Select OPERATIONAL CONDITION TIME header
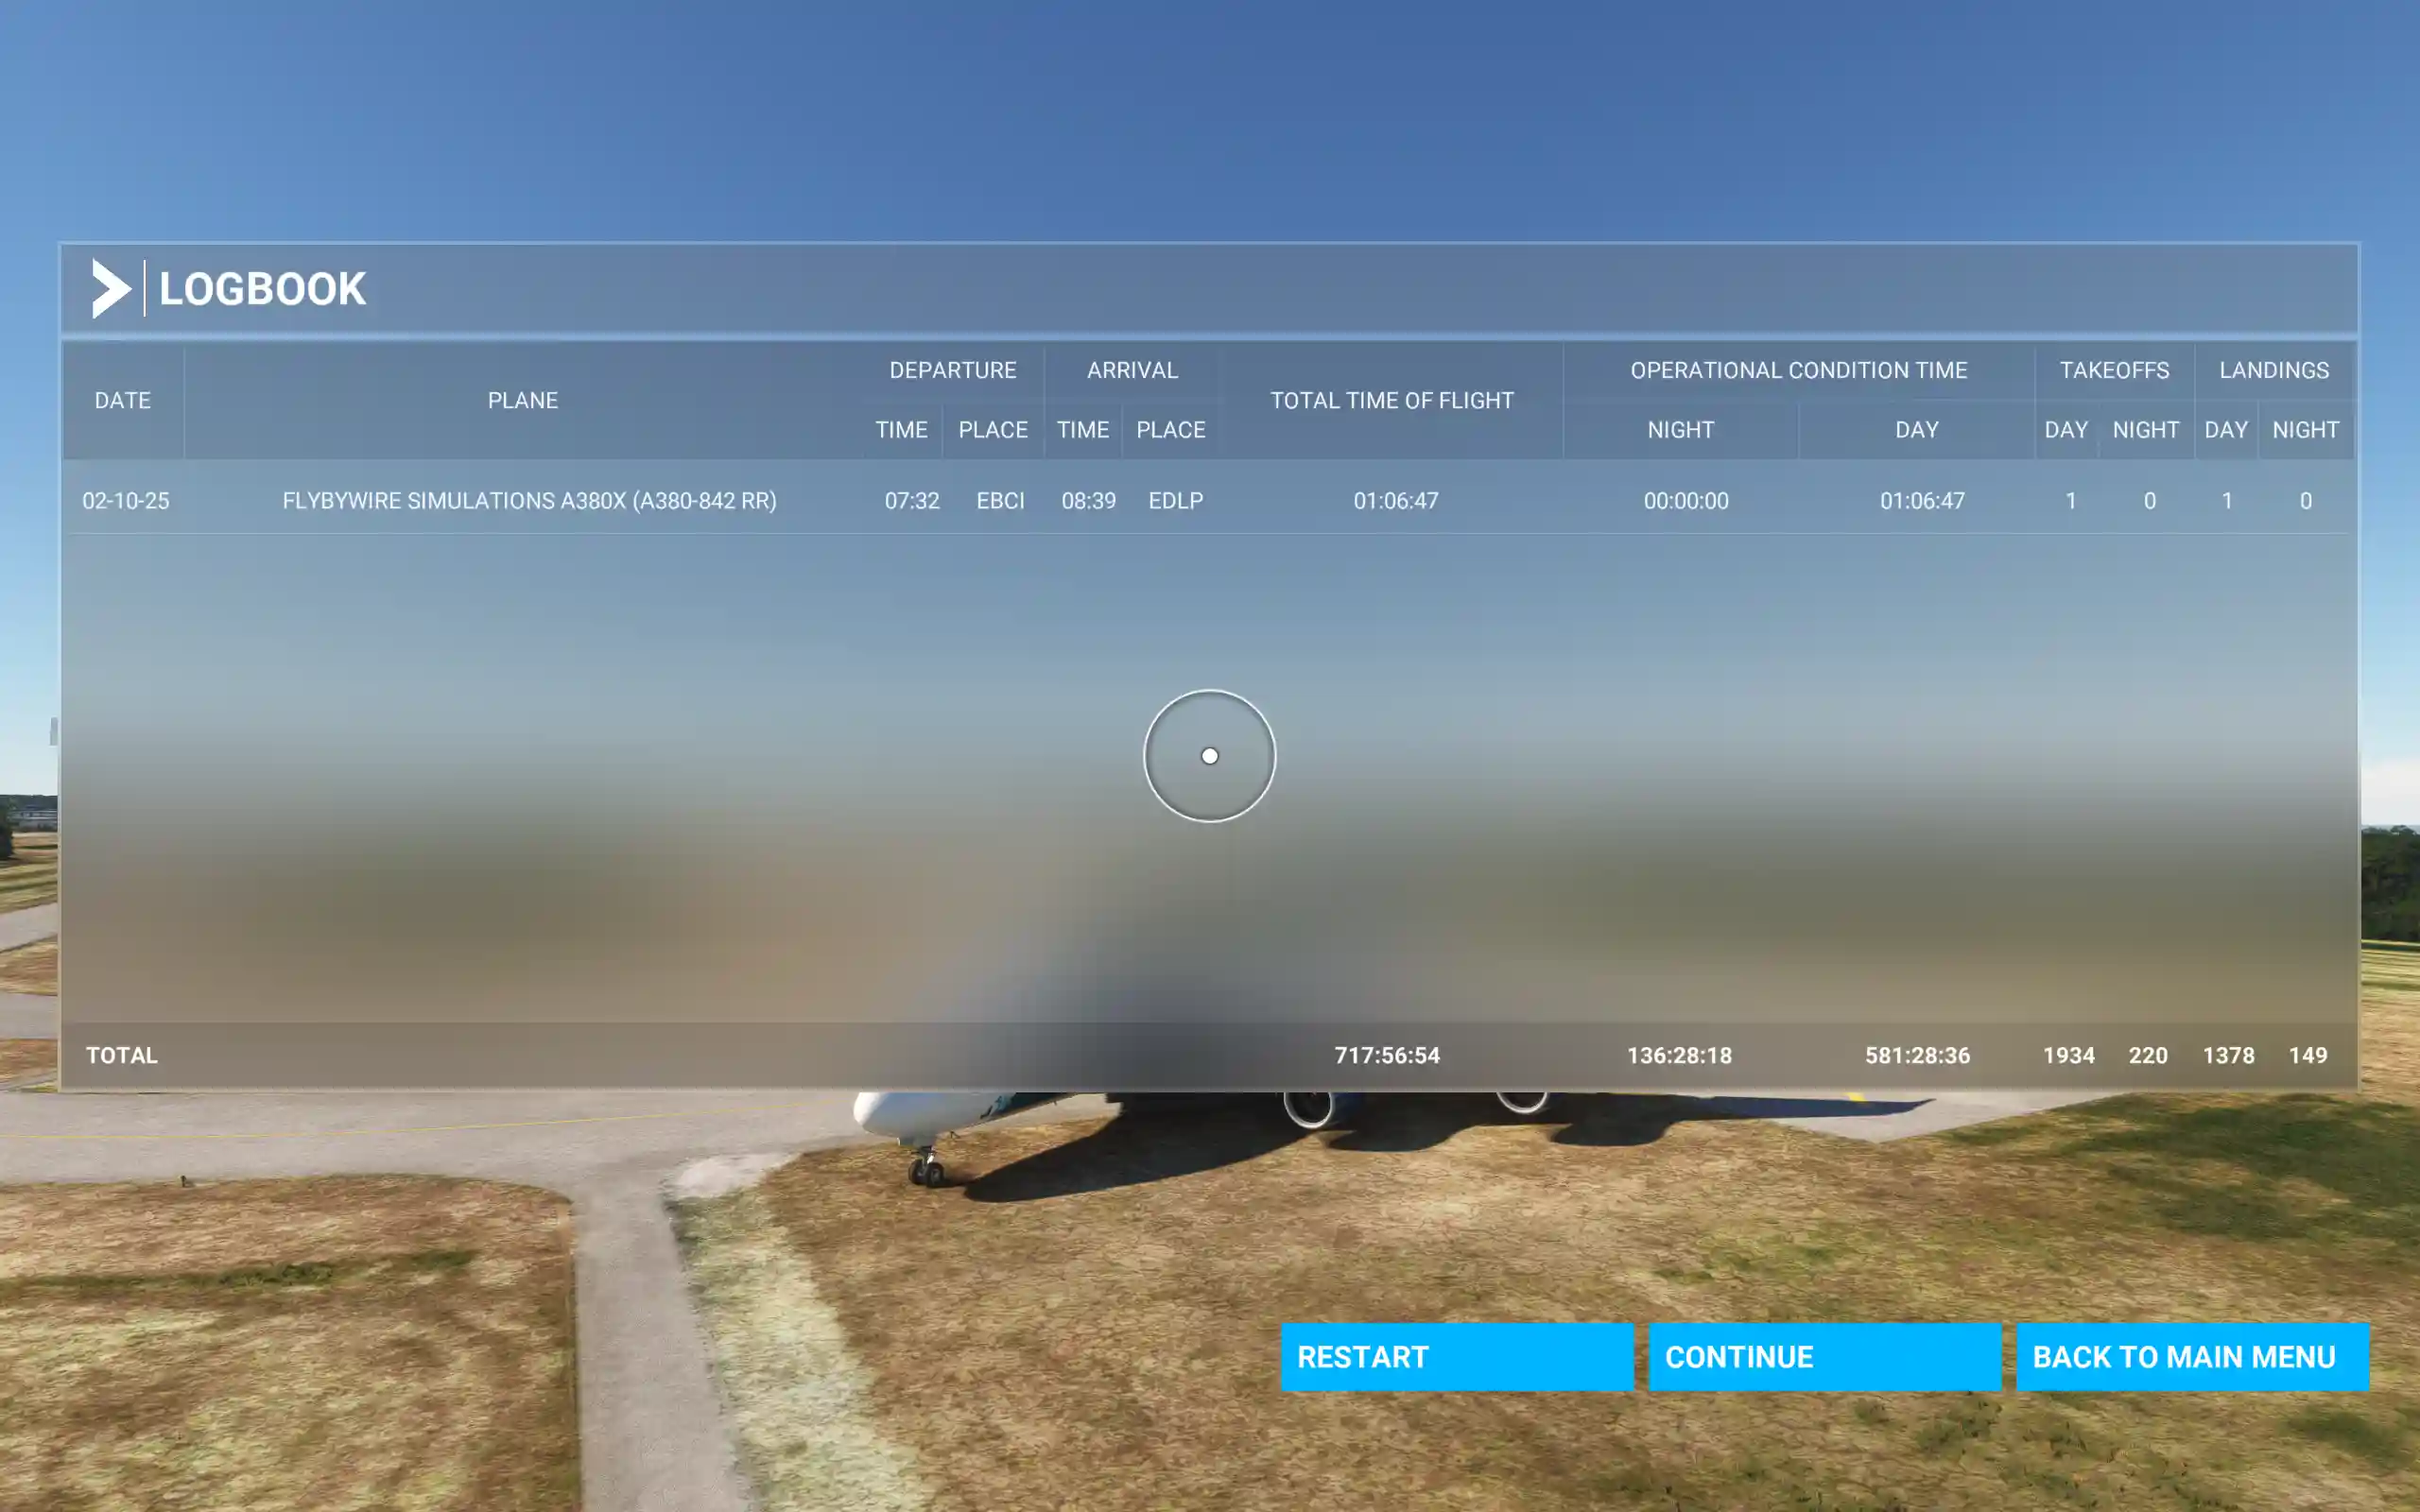2420x1512 pixels. point(1798,370)
